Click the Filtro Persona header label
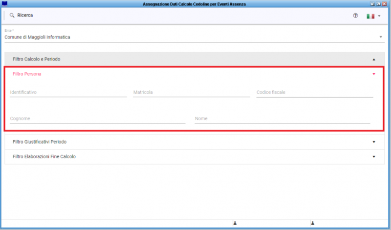This screenshot has height=230, width=391. tap(27, 74)
